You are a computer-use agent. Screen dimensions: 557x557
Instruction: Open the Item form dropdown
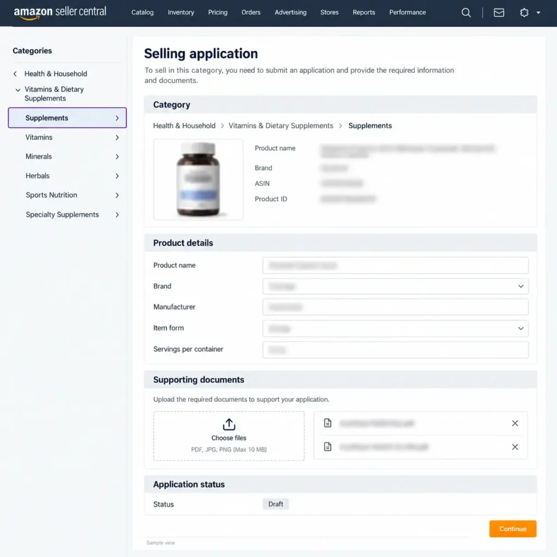[x=395, y=329]
